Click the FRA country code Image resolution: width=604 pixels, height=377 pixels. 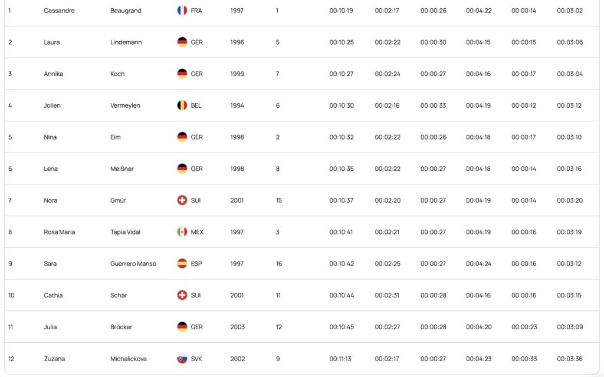[x=196, y=11]
